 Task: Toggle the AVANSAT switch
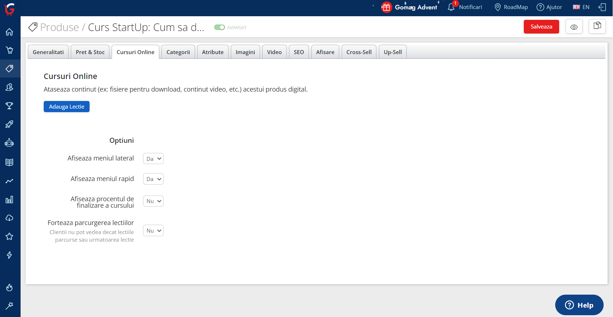point(220,27)
